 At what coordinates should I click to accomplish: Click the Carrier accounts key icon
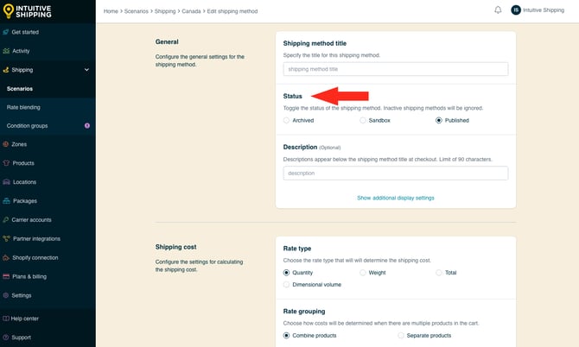[6, 220]
